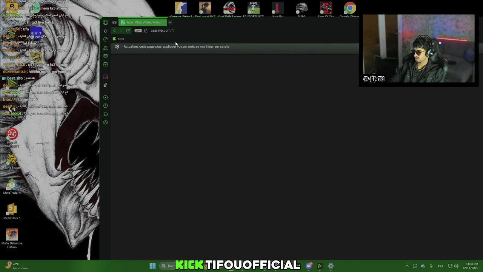Open the M panel in sidebar

[106, 64]
